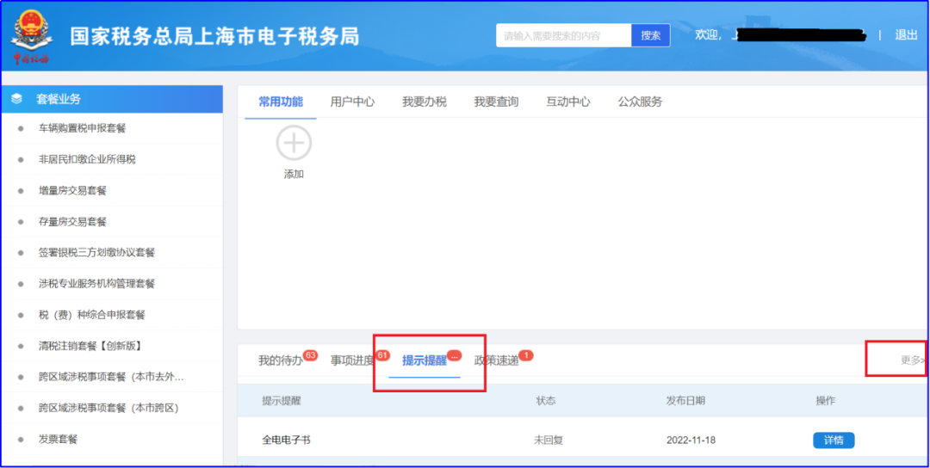Image resolution: width=930 pixels, height=468 pixels.
Task: Open 跨区域涉税事项套餐（本市跨区）
Action: click(x=108, y=408)
